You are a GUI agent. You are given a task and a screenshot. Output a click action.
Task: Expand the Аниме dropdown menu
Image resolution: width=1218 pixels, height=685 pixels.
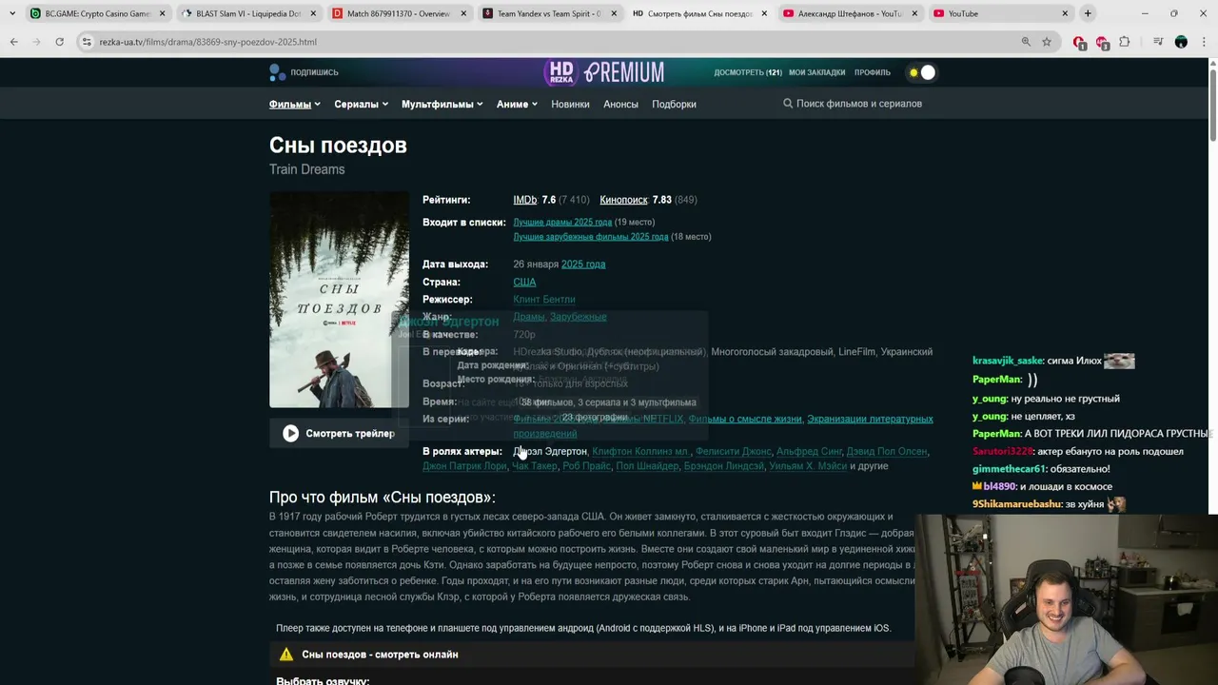[x=517, y=105]
